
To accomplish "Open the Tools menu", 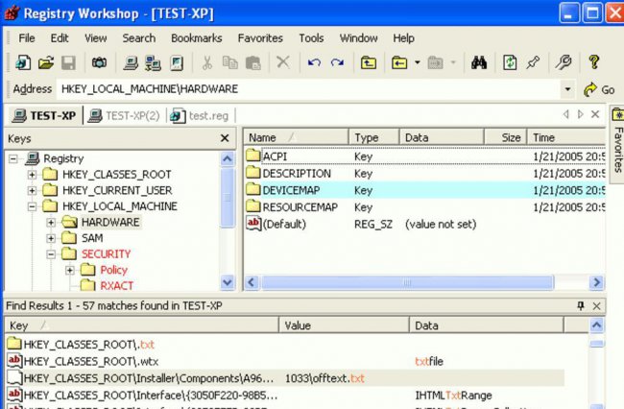I will [311, 38].
